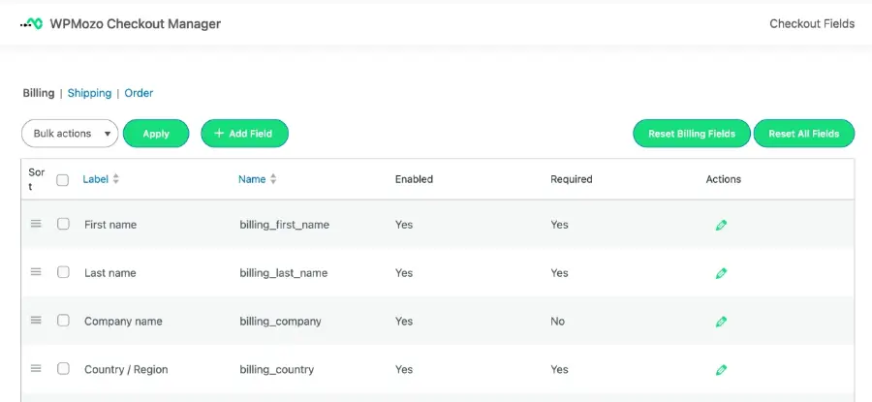This screenshot has height=402, width=872.
Task: Click the WPMozo Checkout Manager title
Action: point(135,24)
